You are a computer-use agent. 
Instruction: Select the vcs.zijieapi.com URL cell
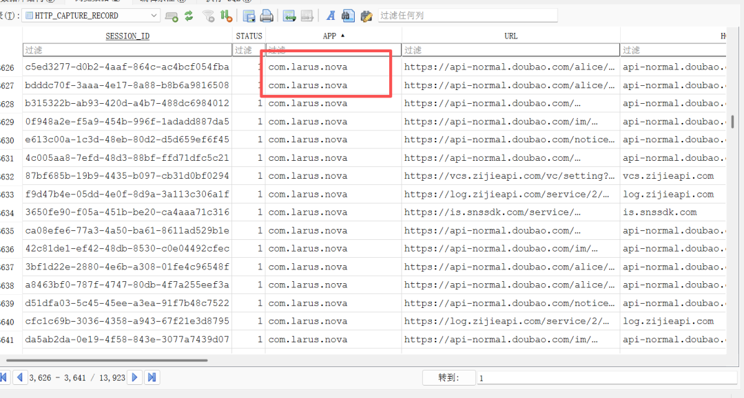(x=510, y=176)
